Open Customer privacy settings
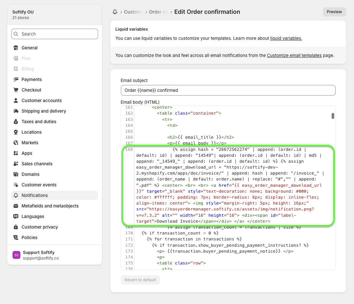 click(55, 227)
